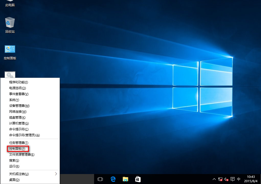Launch 命令提示符(C) from the menu
261x184 pixels.
(x=30, y=129)
